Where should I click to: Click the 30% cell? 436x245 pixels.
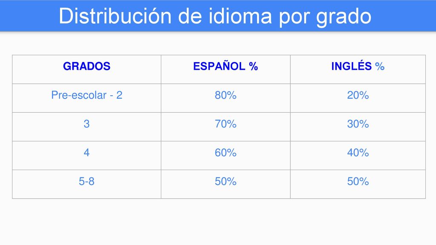(x=358, y=127)
